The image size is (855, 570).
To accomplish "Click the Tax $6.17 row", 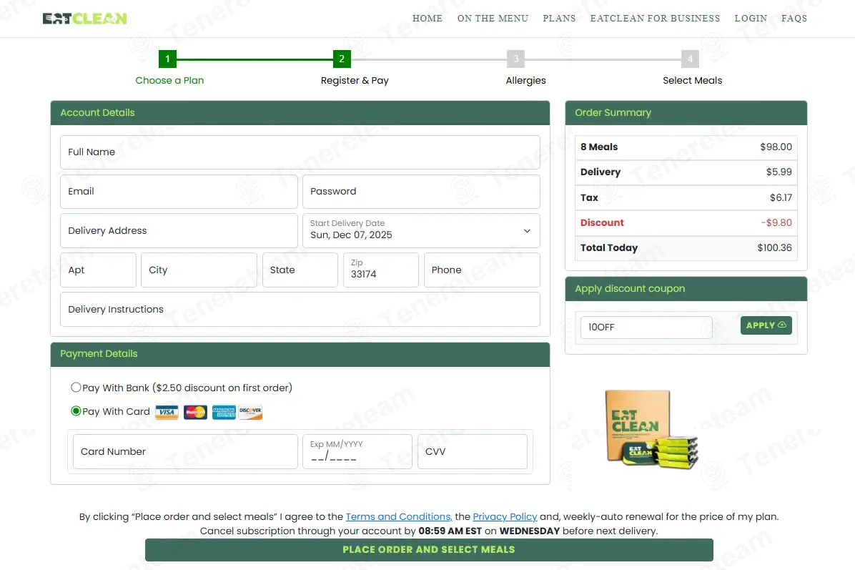I will 686,198.
